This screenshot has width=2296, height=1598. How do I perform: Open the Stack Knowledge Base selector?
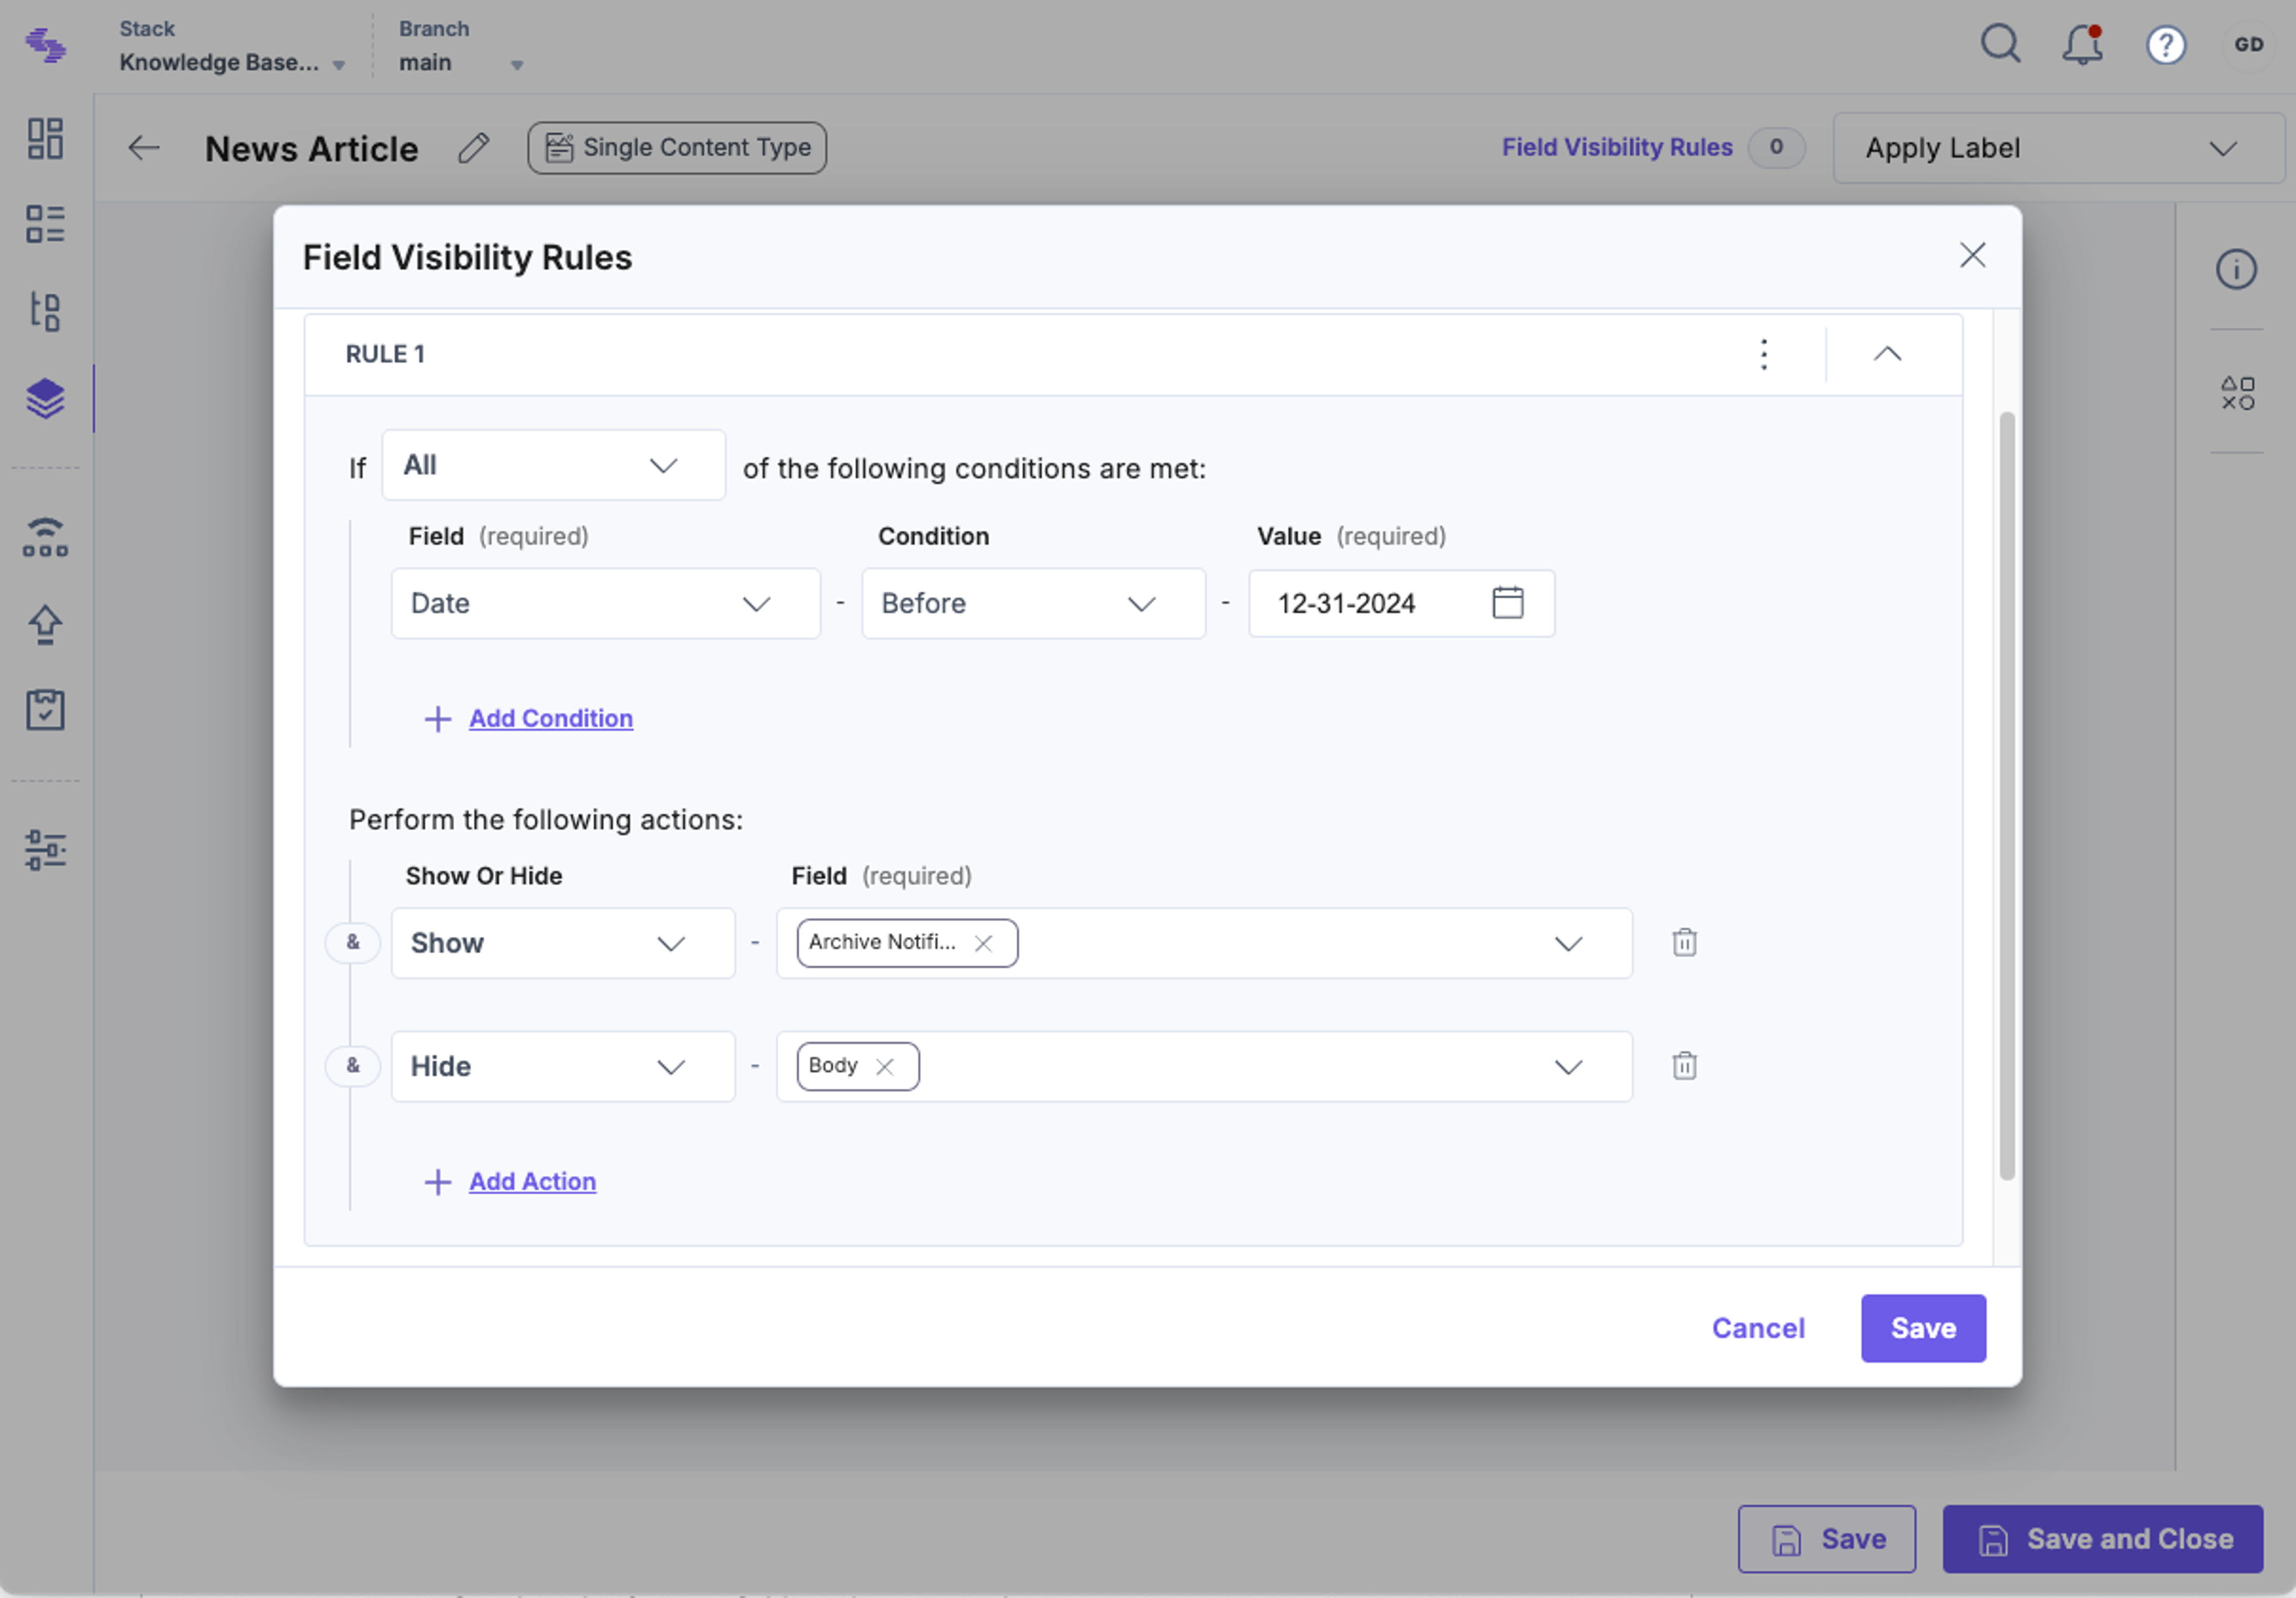click(x=232, y=46)
